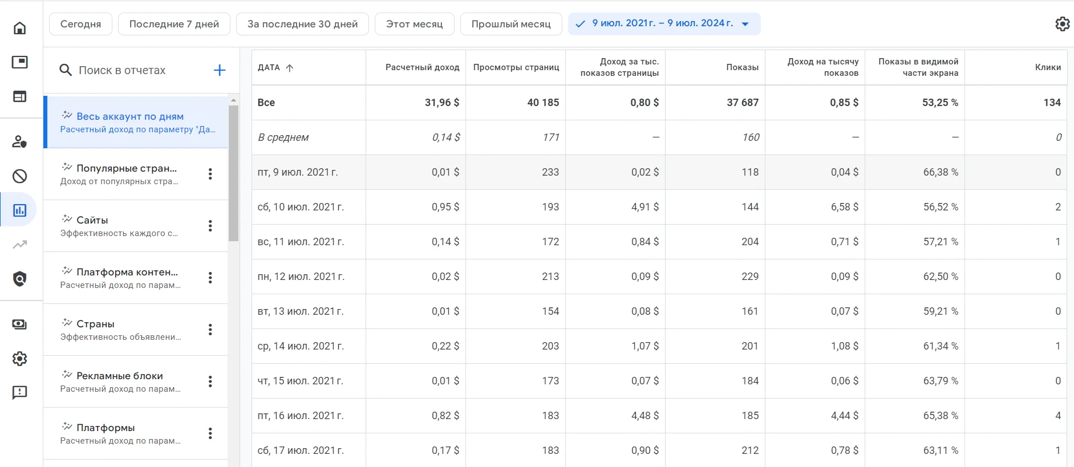Select Прошлый месяц date range
Screen dimensions: 1074x467
coord(511,24)
